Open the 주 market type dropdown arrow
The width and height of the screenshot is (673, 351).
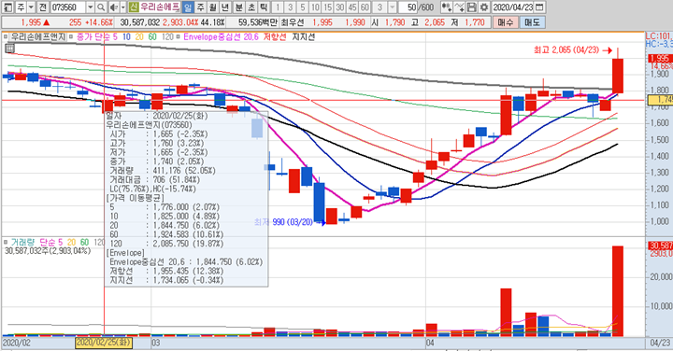tap(31, 7)
